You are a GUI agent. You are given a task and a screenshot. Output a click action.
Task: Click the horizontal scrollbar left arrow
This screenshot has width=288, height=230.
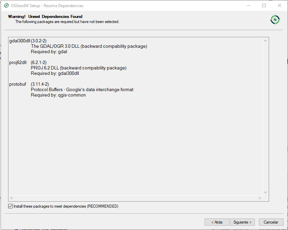click(x=12, y=198)
